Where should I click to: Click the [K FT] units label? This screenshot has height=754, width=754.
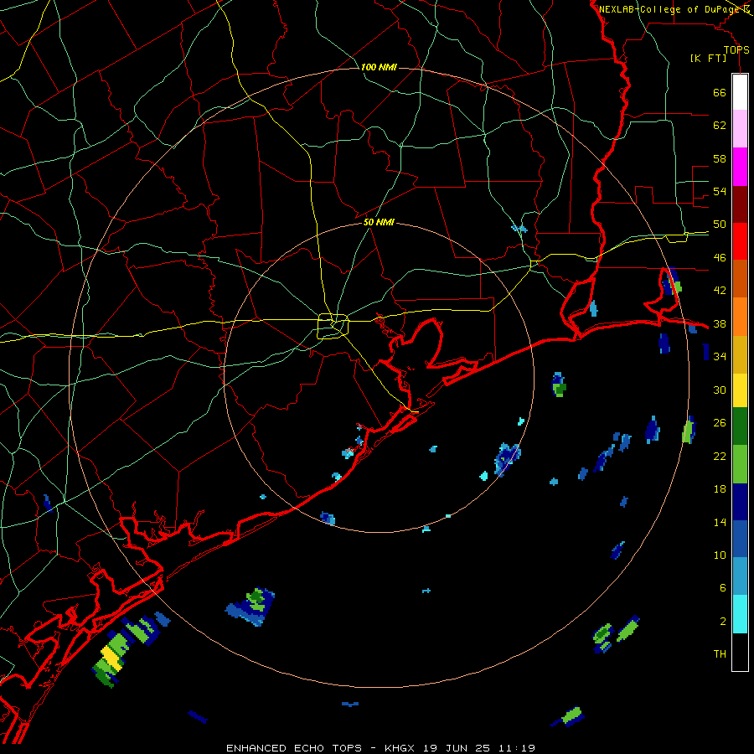pyautogui.click(x=708, y=59)
